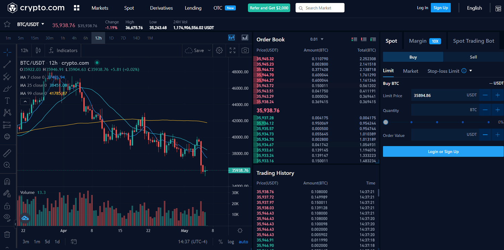Toggle hide all drawings eye icon
Screen dimensions: 504x250
tap(7, 217)
